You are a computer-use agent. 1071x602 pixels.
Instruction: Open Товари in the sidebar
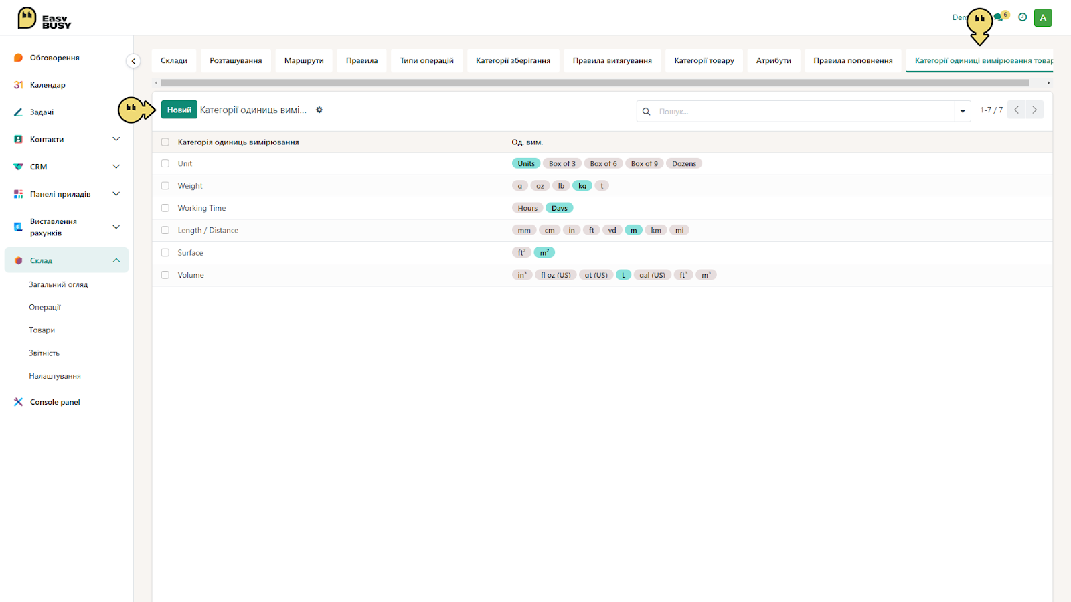coord(42,330)
